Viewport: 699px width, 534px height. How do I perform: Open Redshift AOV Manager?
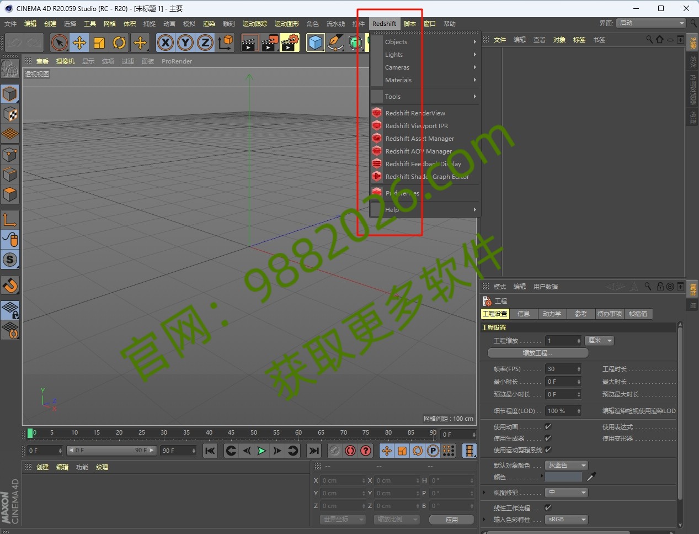[x=425, y=151]
